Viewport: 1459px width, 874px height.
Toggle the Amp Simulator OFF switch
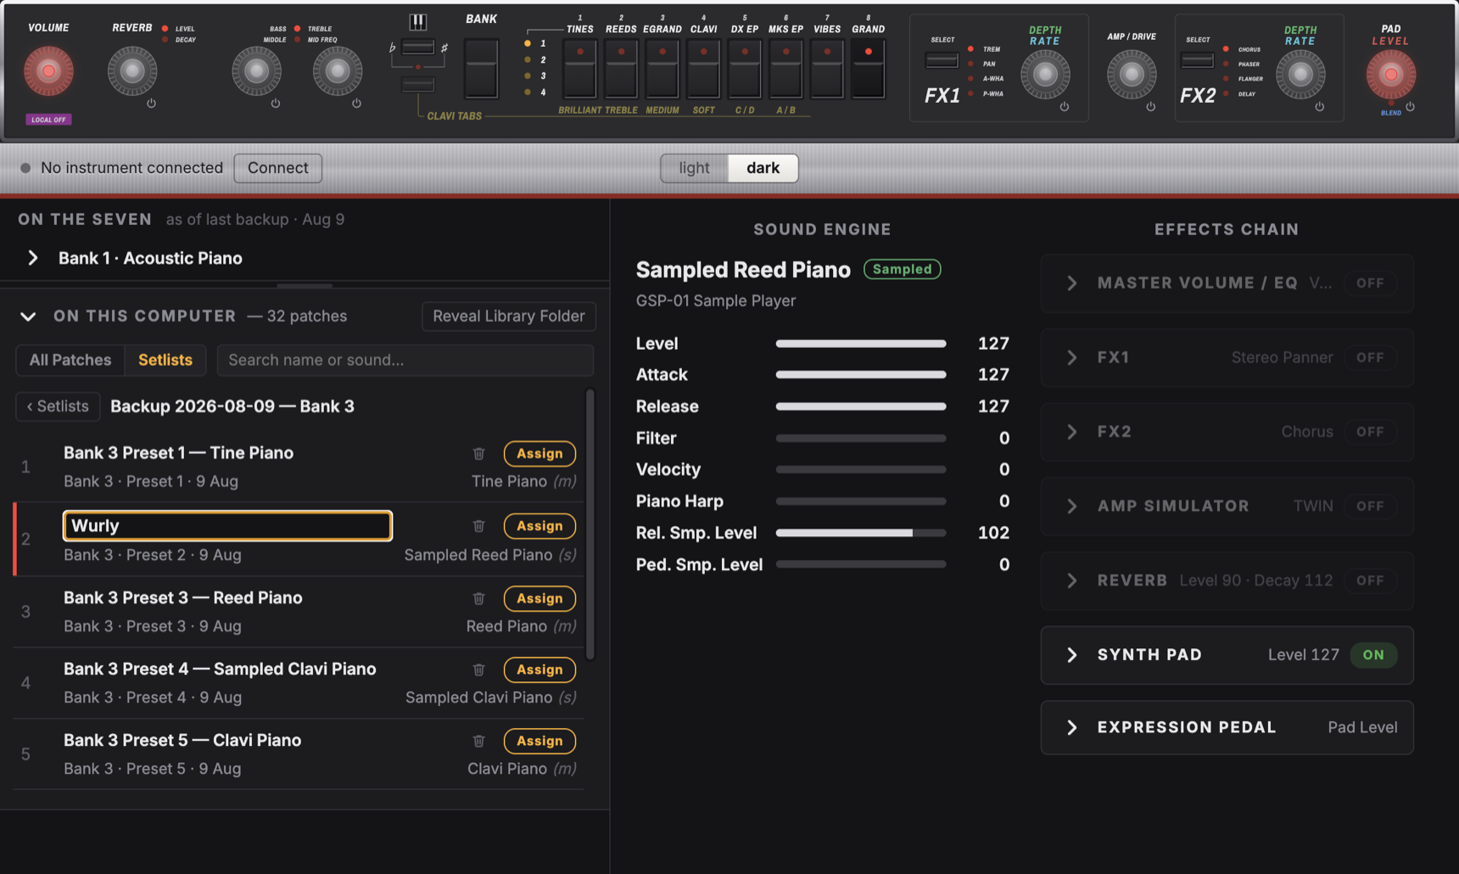point(1370,506)
